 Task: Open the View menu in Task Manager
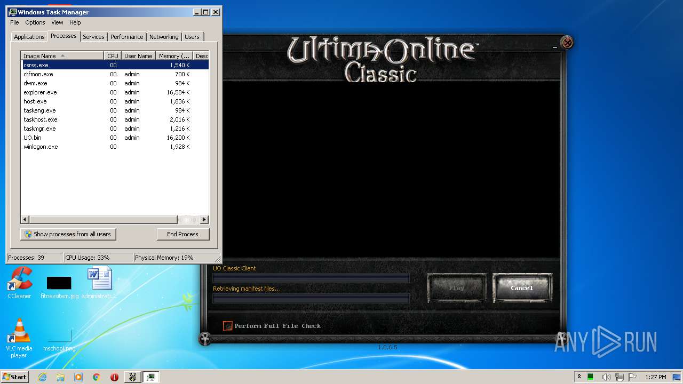57,22
